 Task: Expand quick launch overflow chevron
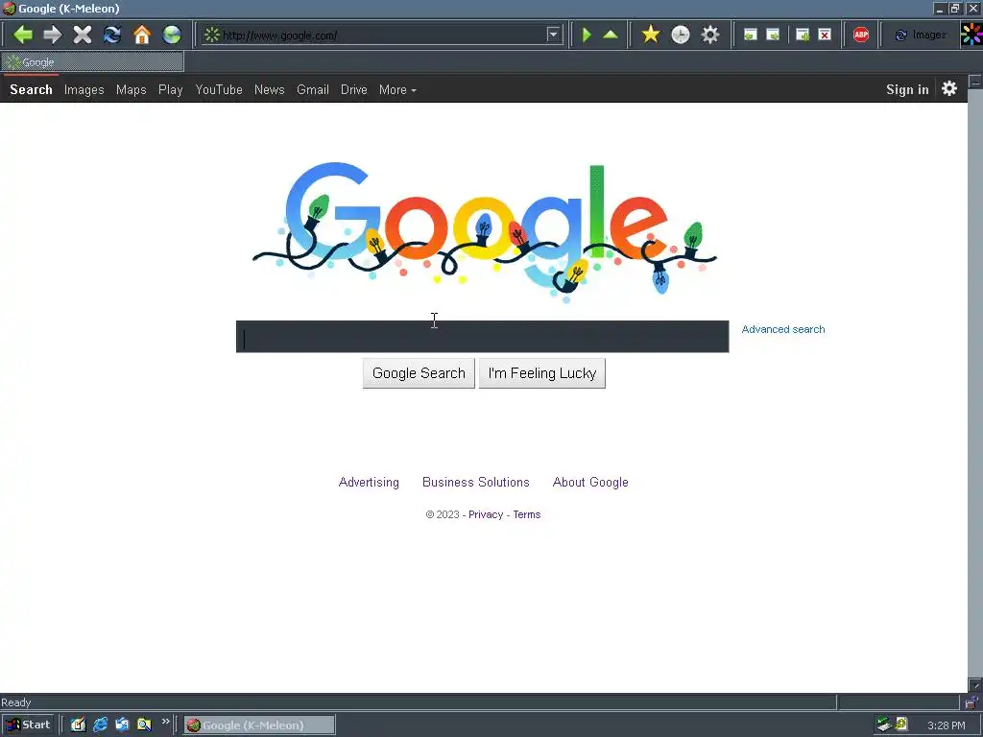(165, 722)
